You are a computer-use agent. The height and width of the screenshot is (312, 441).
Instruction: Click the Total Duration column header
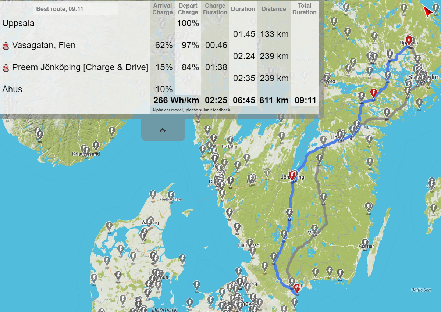point(304,9)
